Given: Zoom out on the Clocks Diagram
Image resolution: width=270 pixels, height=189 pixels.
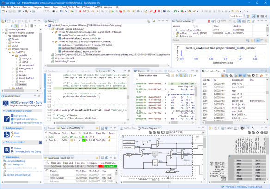Looking at the screenshot, I should [x=154, y=132].
